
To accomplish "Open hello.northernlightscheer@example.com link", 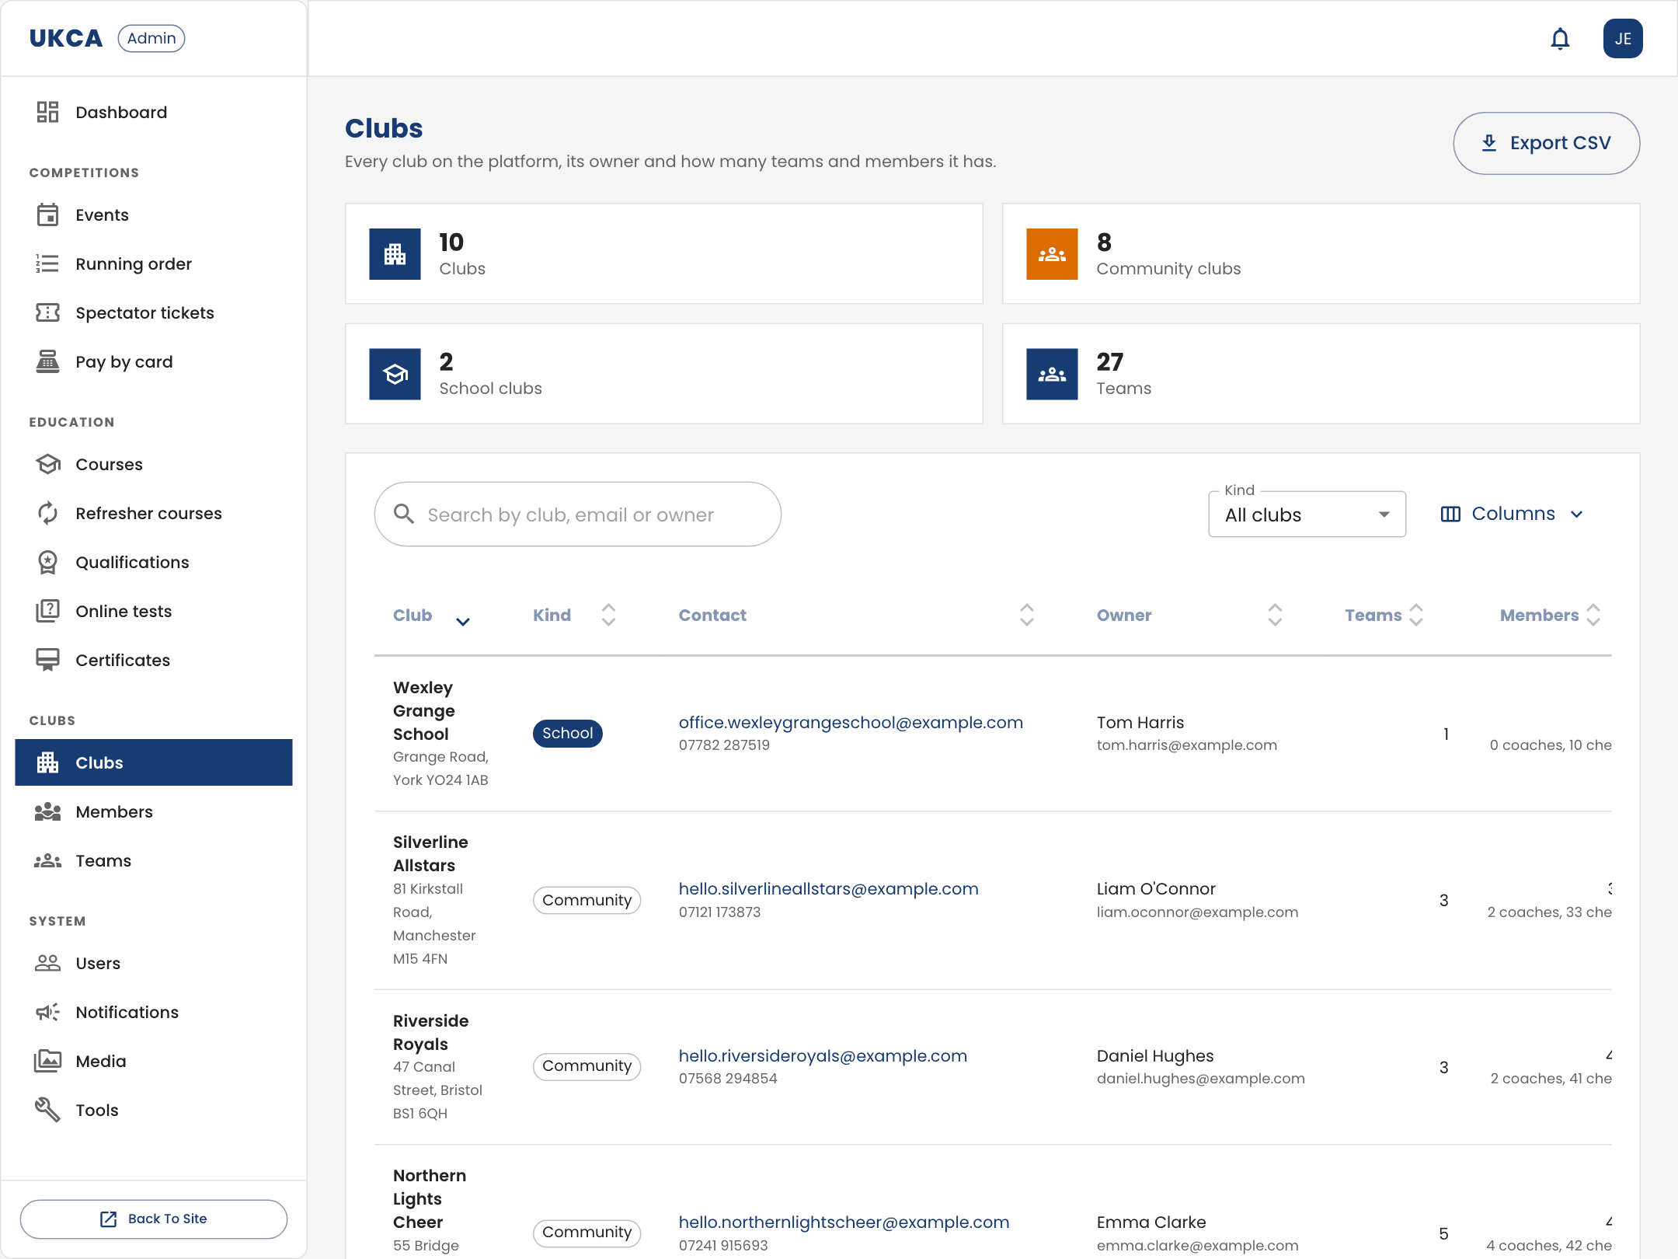I will pyautogui.click(x=844, y=1222).
